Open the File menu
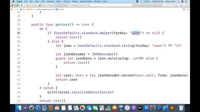 [x=26, y=1]
